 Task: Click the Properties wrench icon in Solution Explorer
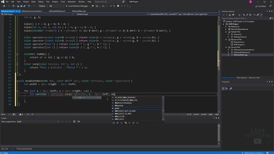coord(258,15)
